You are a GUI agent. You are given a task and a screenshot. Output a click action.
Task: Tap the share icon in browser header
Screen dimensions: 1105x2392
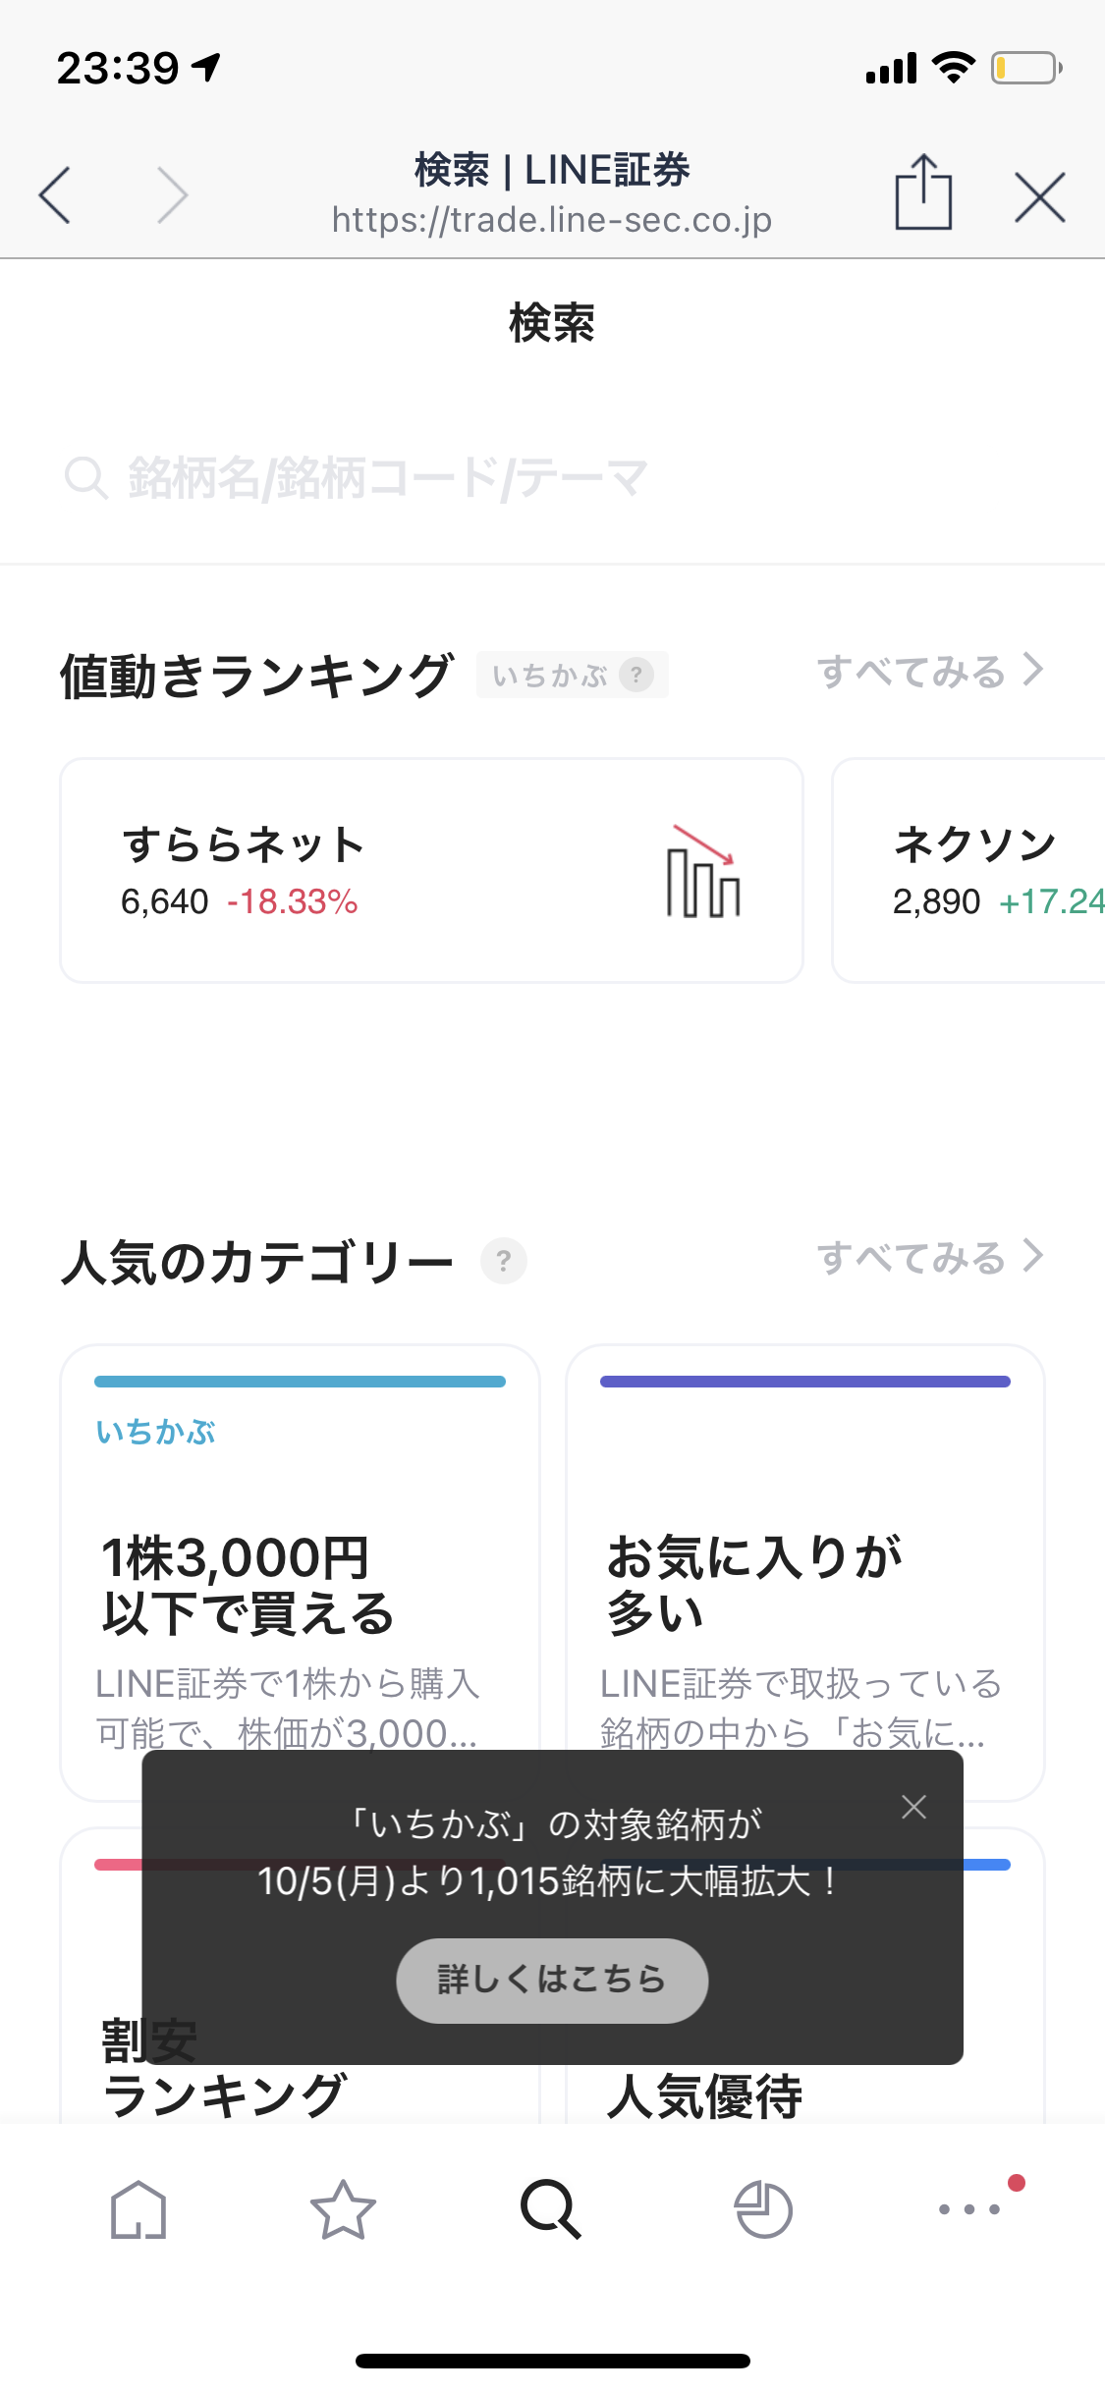tap(923, 192)
